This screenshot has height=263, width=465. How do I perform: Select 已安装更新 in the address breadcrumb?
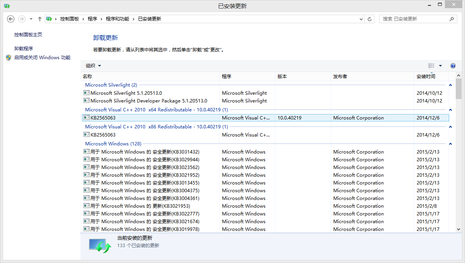150,19
